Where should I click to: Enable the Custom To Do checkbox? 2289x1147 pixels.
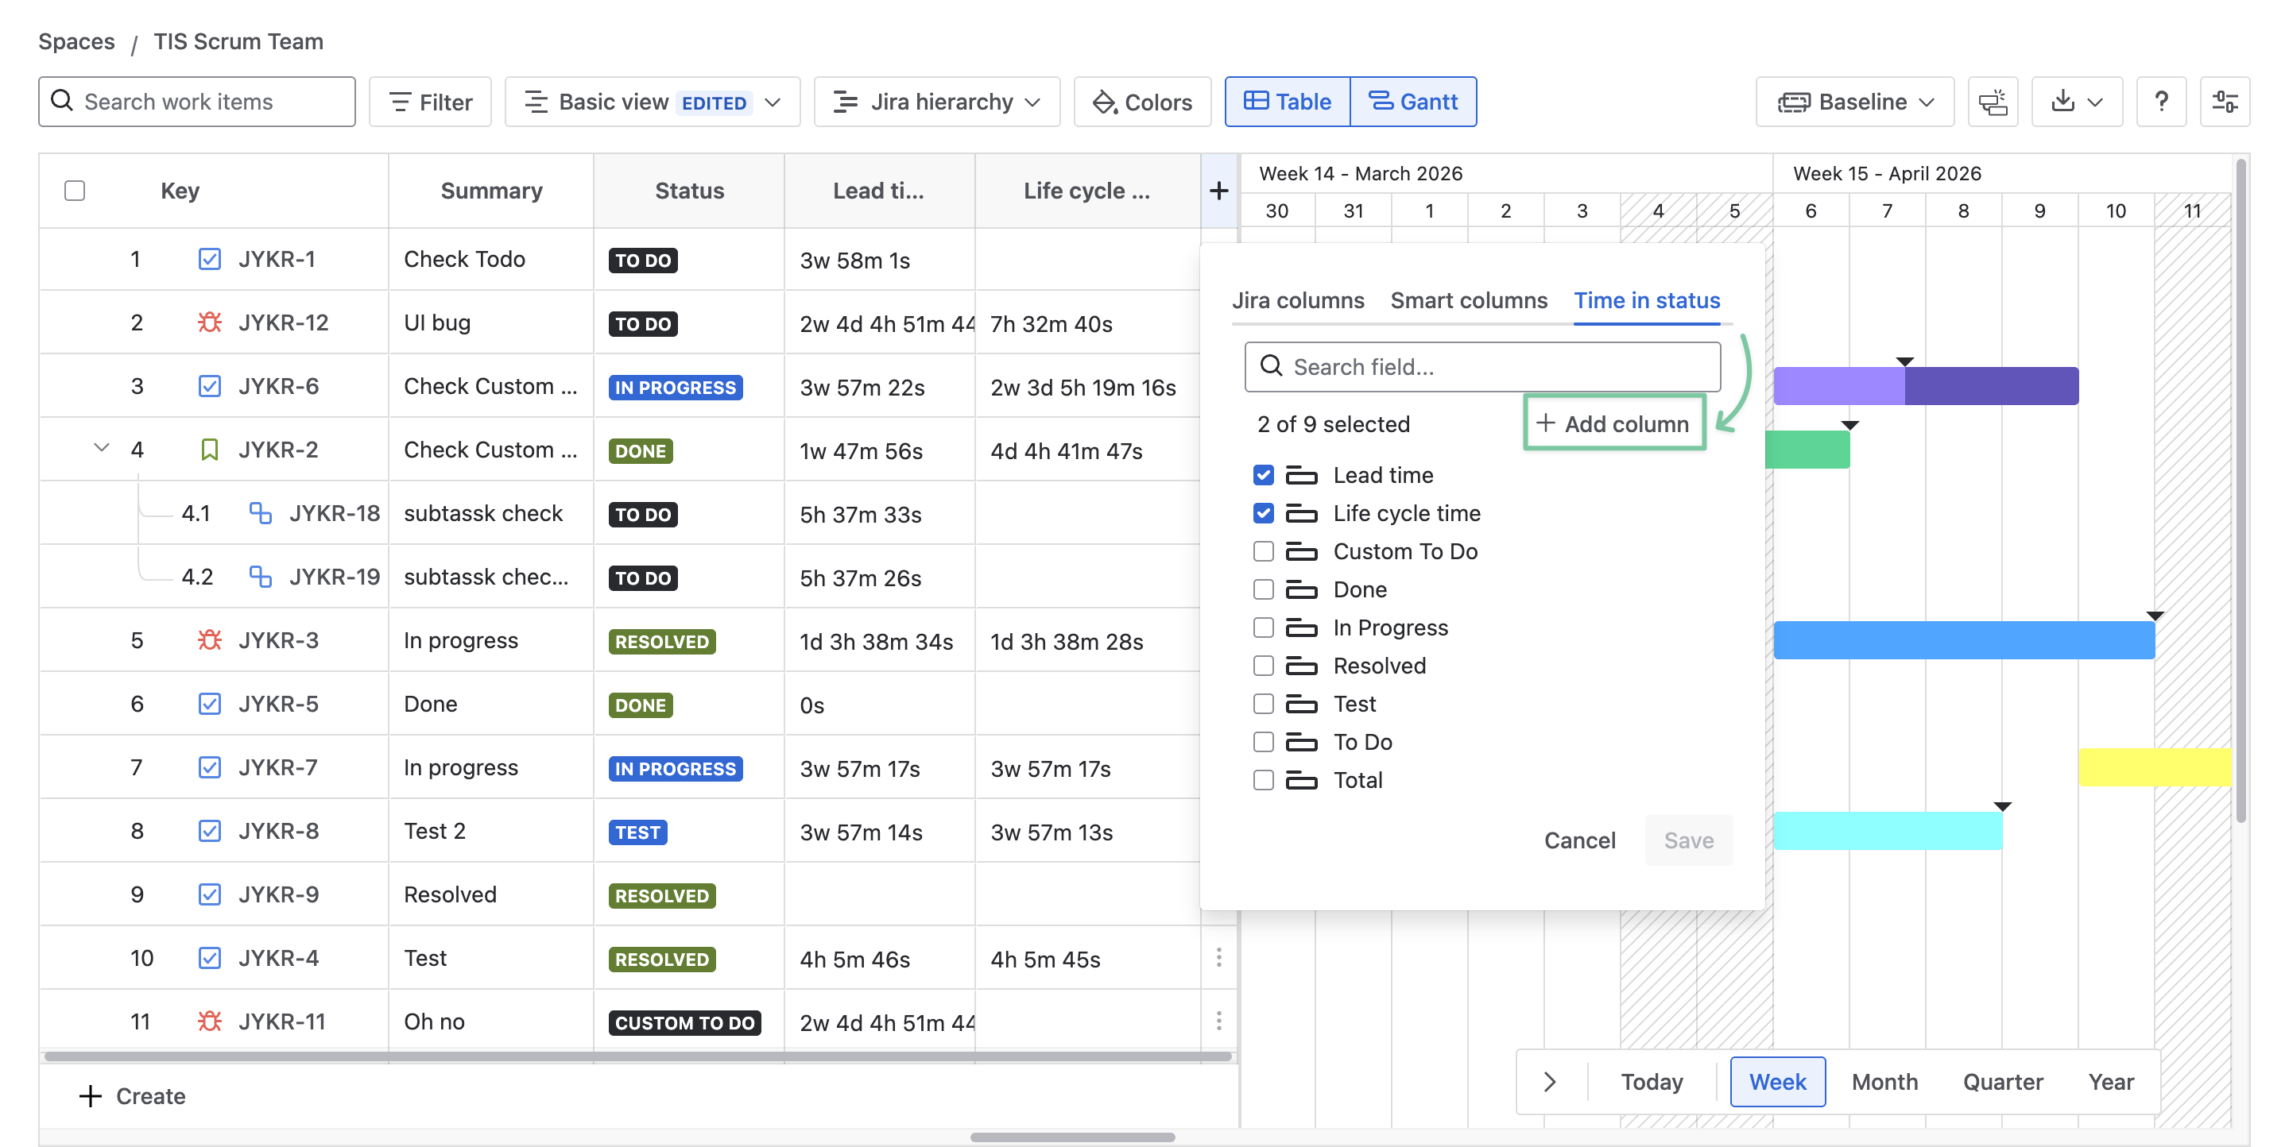tap(1263, 551)
